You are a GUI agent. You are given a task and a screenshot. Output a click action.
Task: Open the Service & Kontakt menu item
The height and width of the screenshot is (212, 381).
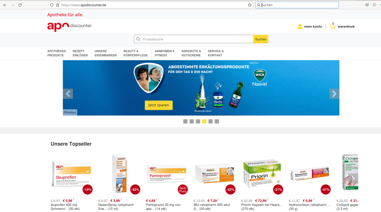(x=216, y=53)
